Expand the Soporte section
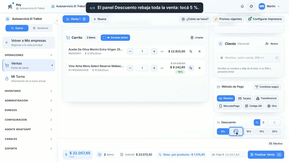The image size is (289, 162). click(x=29, y=148)
